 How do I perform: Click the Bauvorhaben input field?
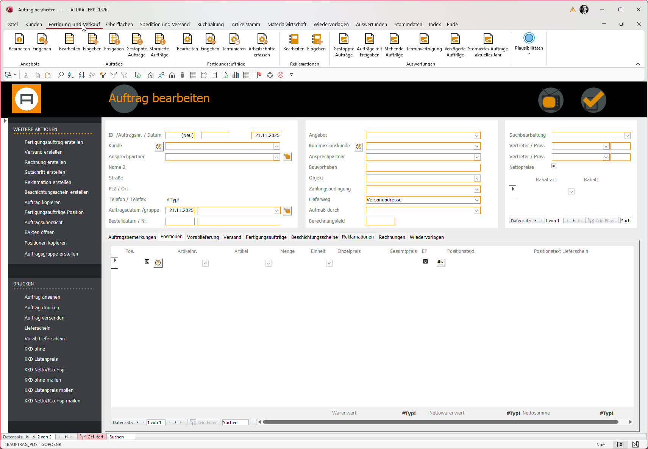(423, 168)
